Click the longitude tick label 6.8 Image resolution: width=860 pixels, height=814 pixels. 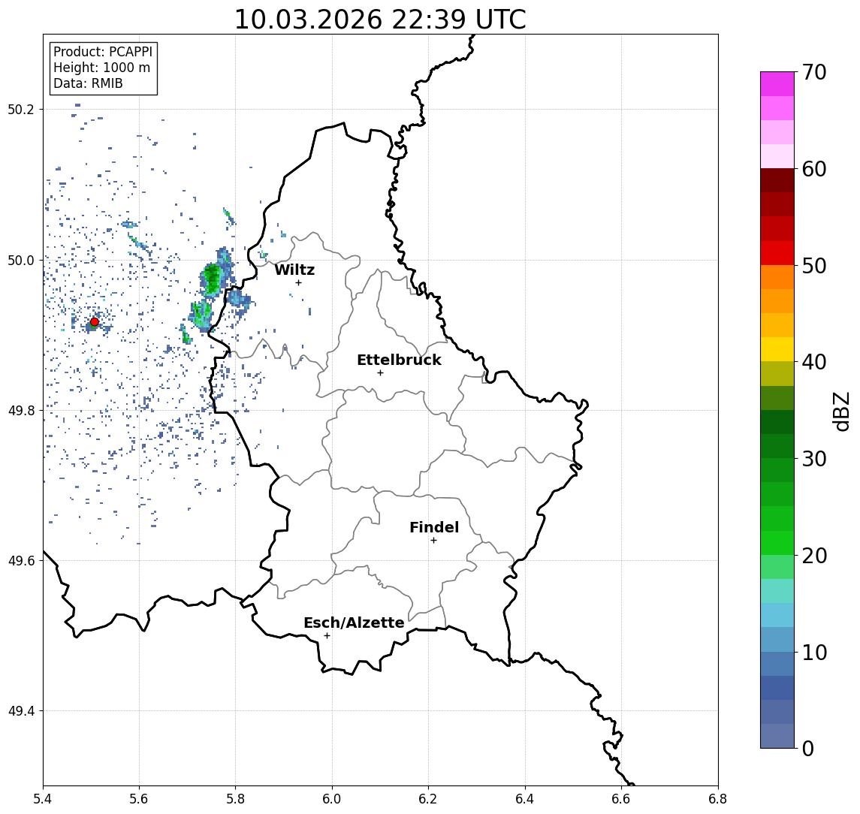click(x=718, y=799)
